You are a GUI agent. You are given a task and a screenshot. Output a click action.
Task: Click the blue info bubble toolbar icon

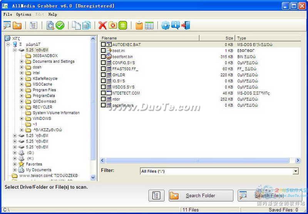[x=176, y=25]
